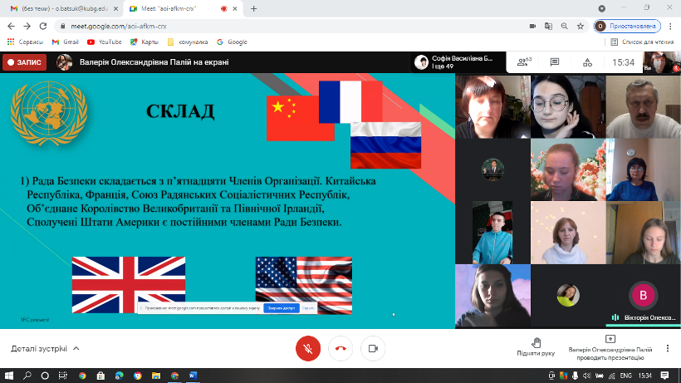Open camera permission icon in address bar
681x383 pixels.
point(532,26)
